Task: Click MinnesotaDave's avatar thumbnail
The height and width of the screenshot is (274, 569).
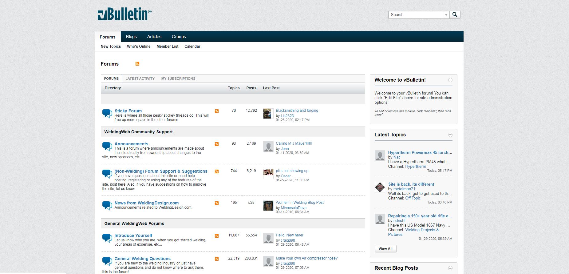Action: tap(268, 206)
